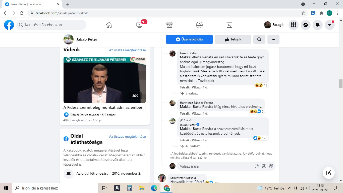Open the emoji picker in reply box
343x193 pixels.
coord(257,166)
